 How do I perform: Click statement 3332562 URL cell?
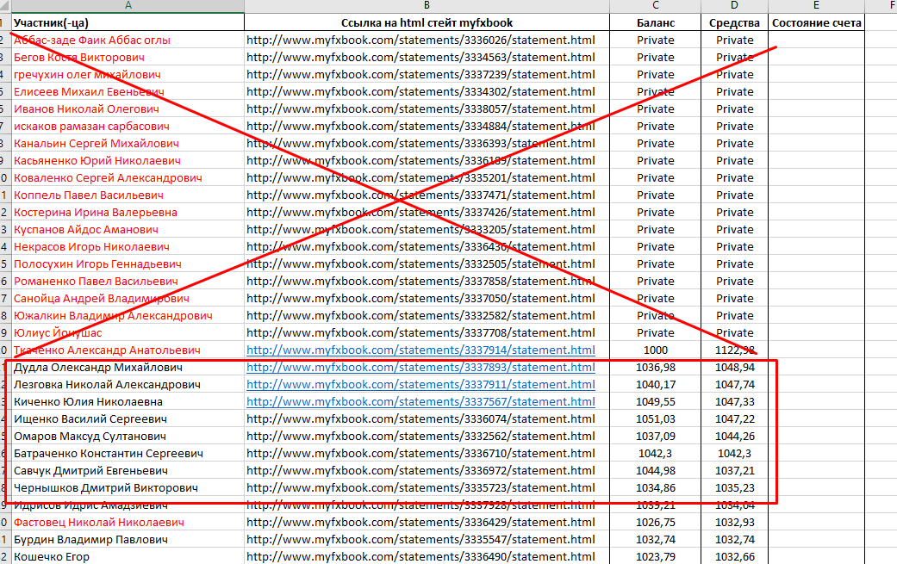pos(427,436)
